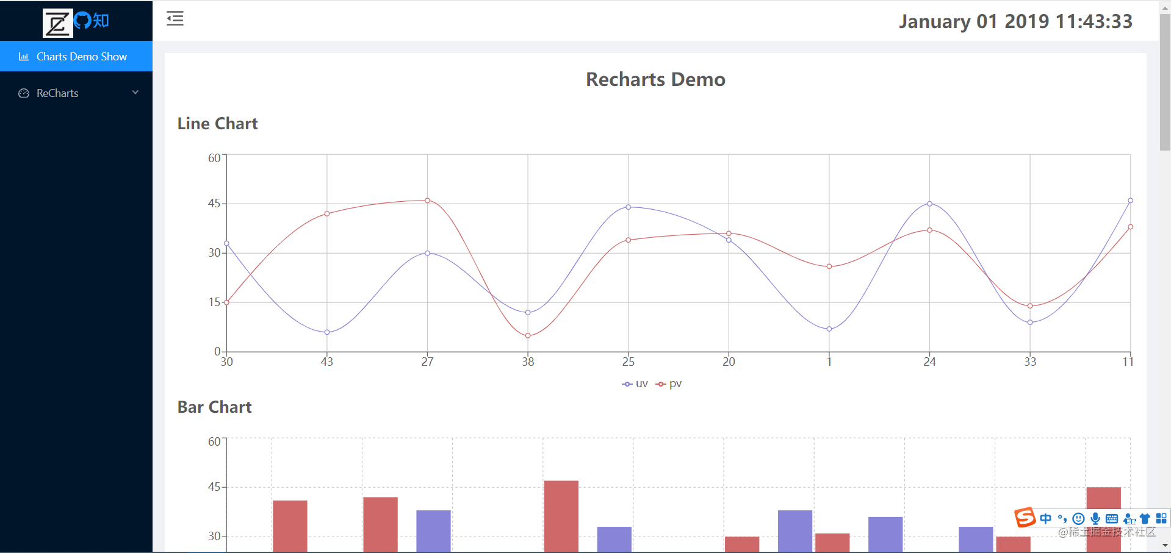The height and width of the screenshot is (553, 1171).
Task: Open the Sogou input emoji picker icon
Action: coord(1078,518)
